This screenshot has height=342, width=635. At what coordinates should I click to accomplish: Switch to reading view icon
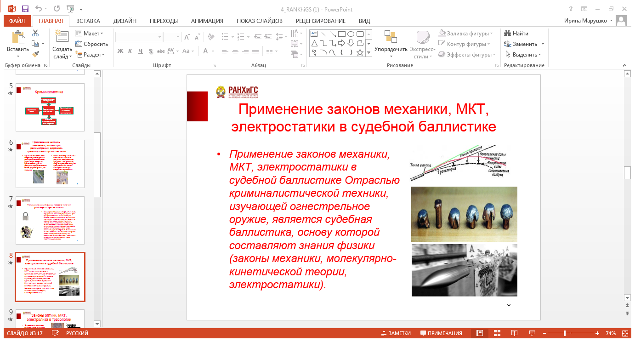[514, 333]
